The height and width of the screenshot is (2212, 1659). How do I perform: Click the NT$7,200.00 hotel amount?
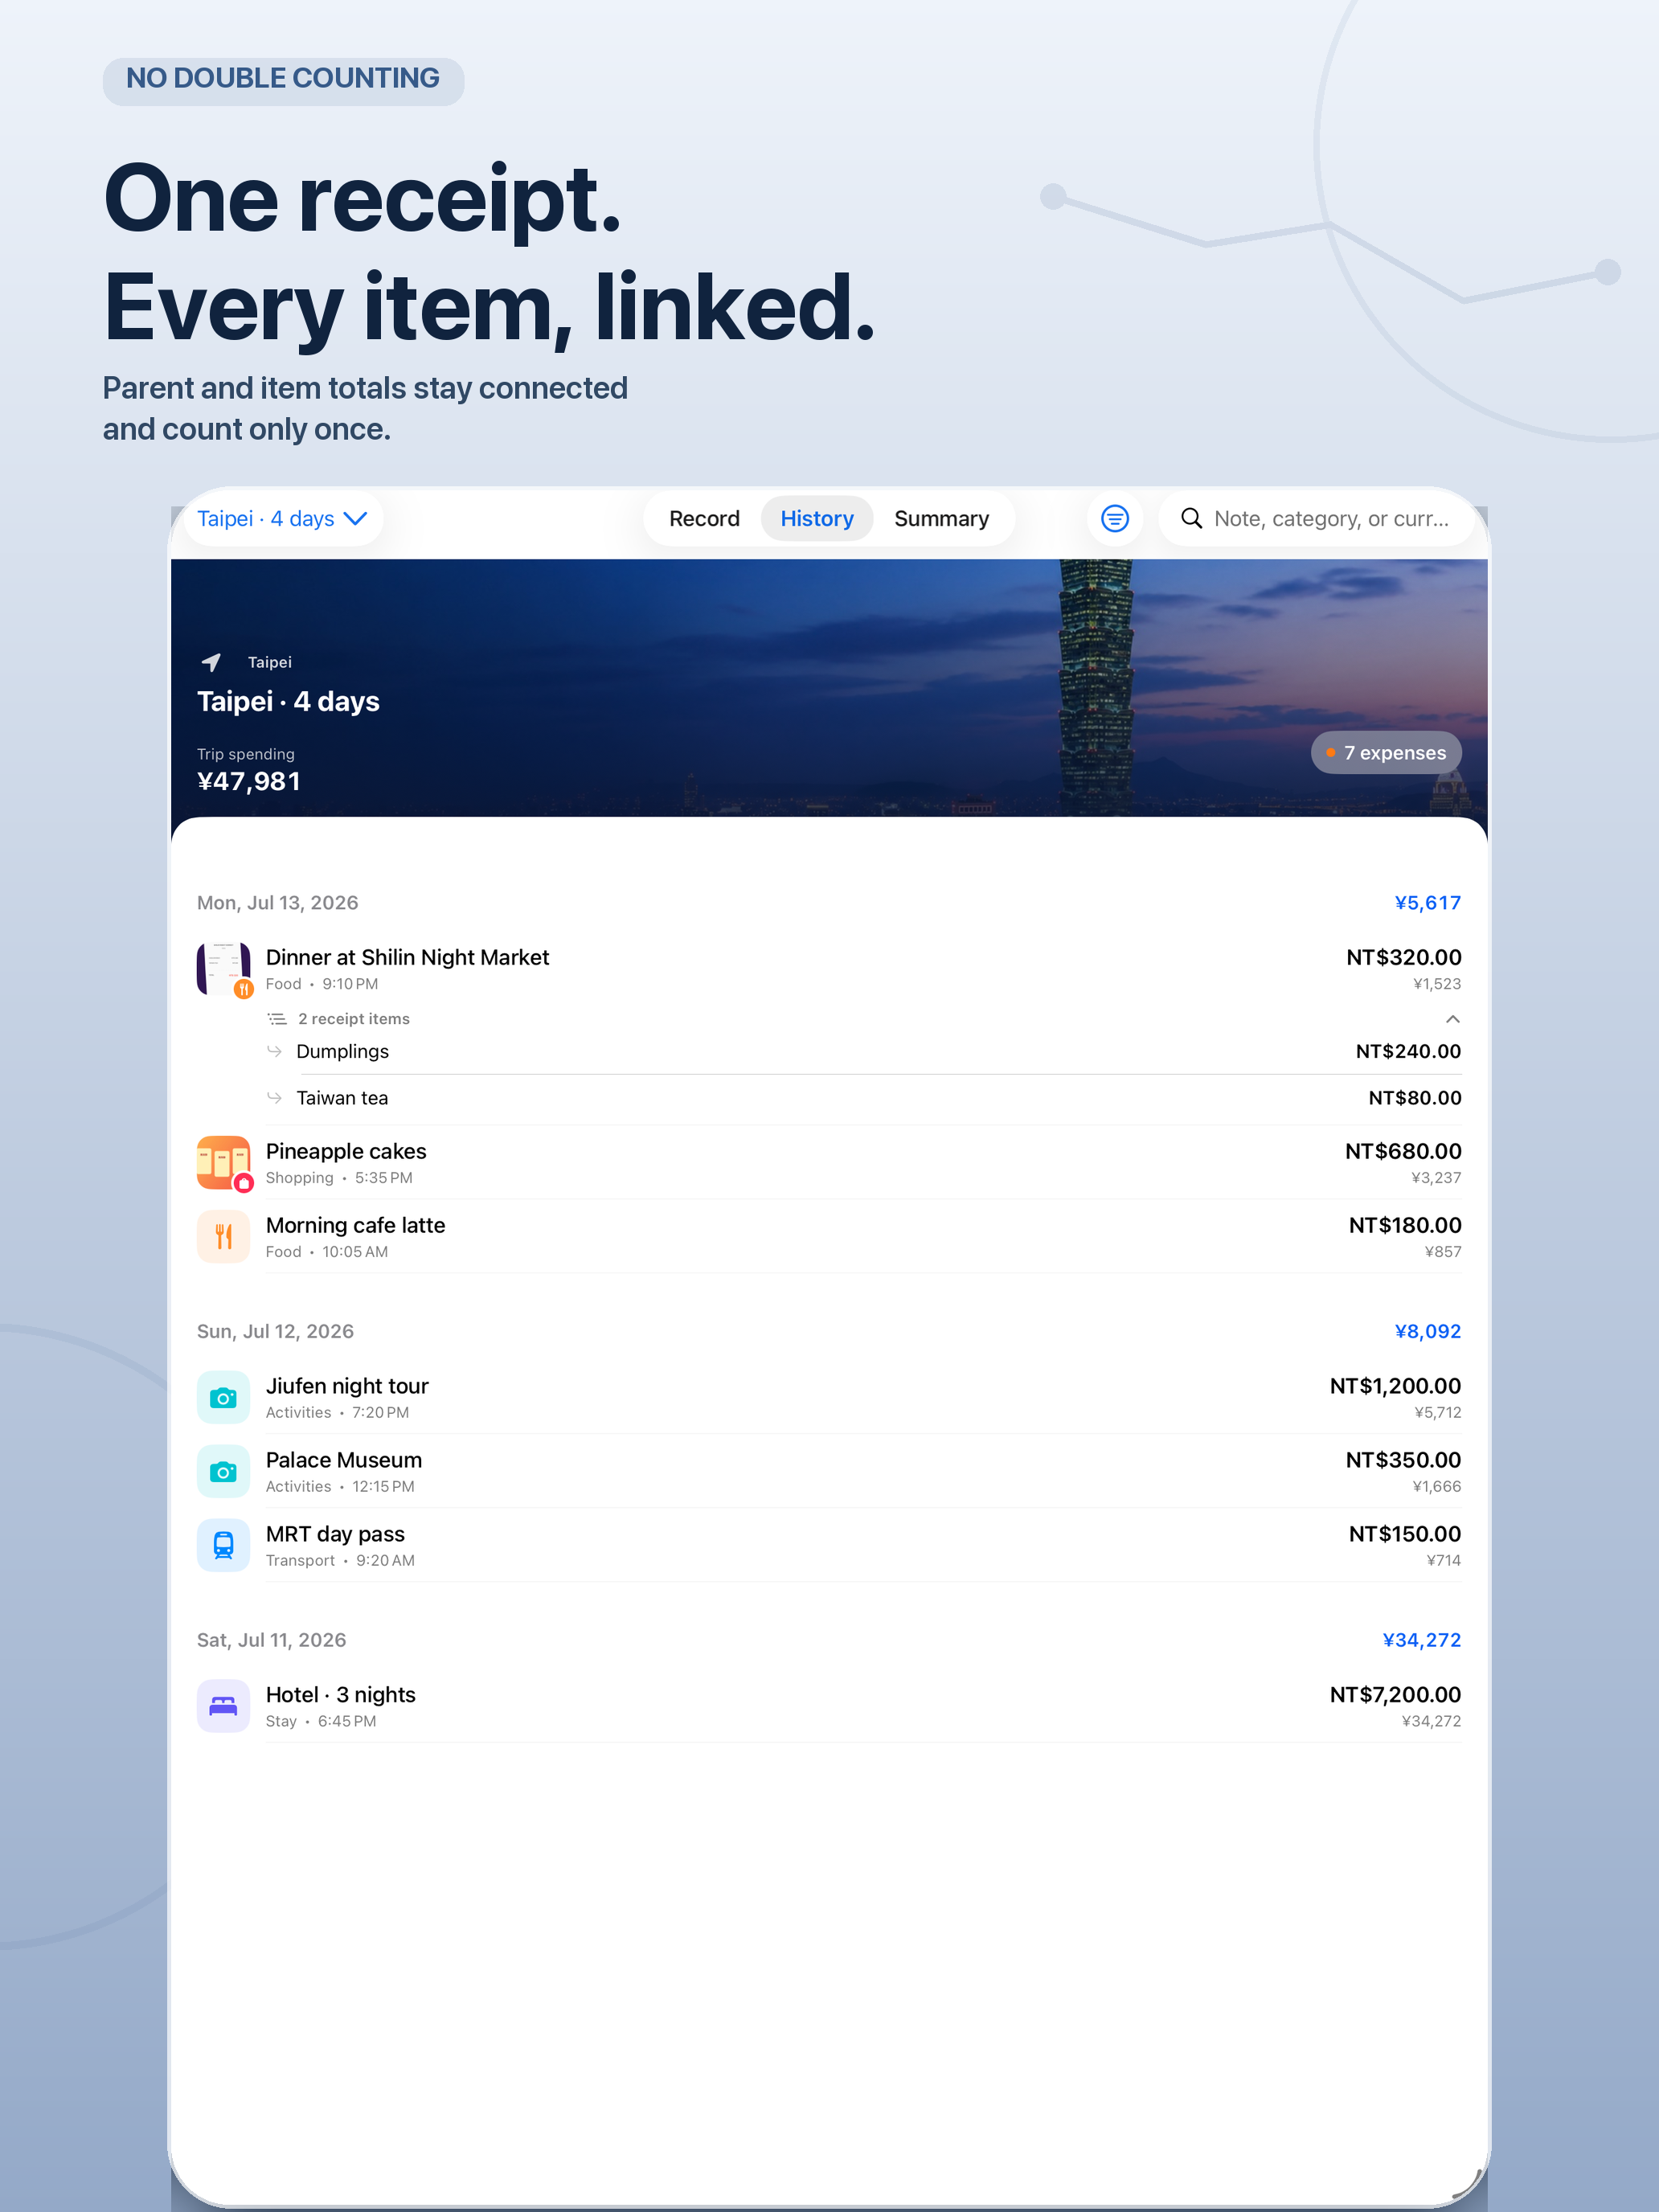1395,1694
